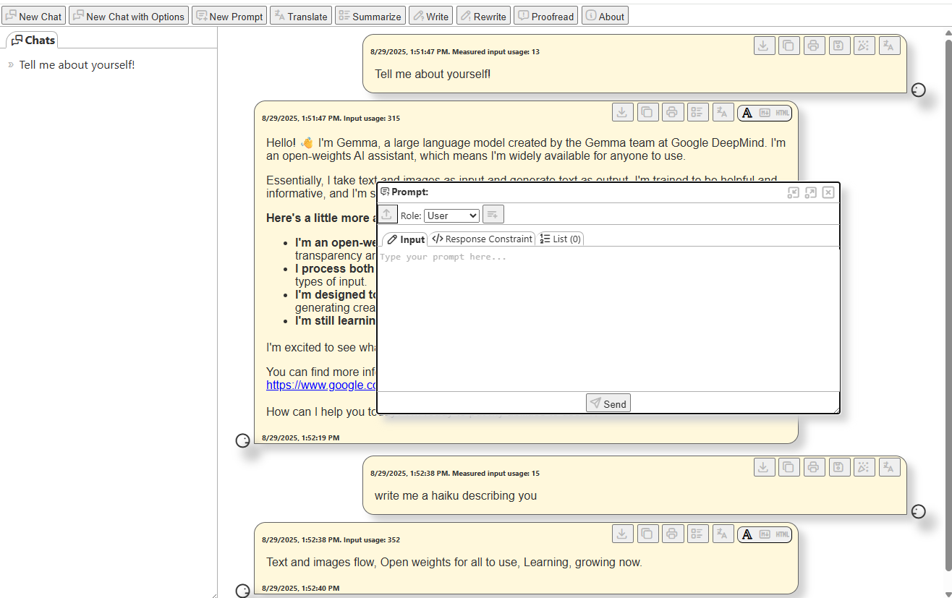The width and height of the screenshot is (952, 598).
Task: Click circular avatar icon below Gemma intro response
Action: coord(243,440)
